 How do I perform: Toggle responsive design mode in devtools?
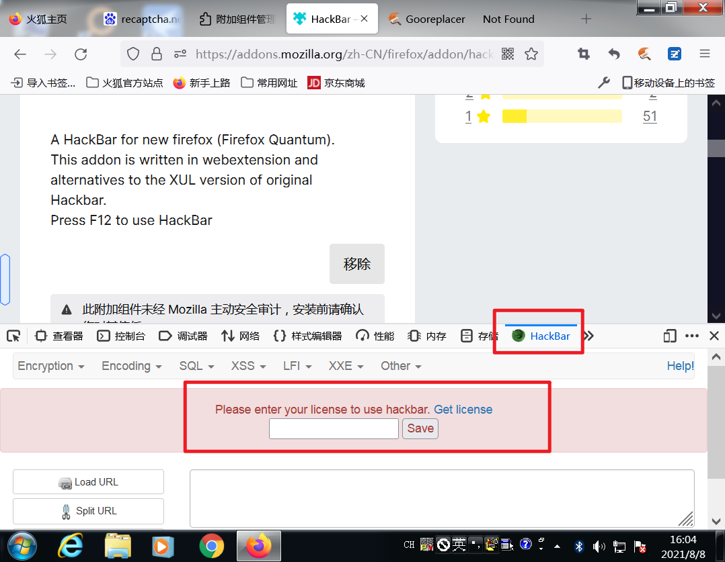669,335
